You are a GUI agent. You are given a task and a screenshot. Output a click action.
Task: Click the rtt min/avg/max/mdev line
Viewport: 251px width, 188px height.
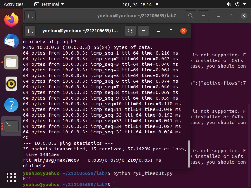pyautogui.click(x=92, y=160)
